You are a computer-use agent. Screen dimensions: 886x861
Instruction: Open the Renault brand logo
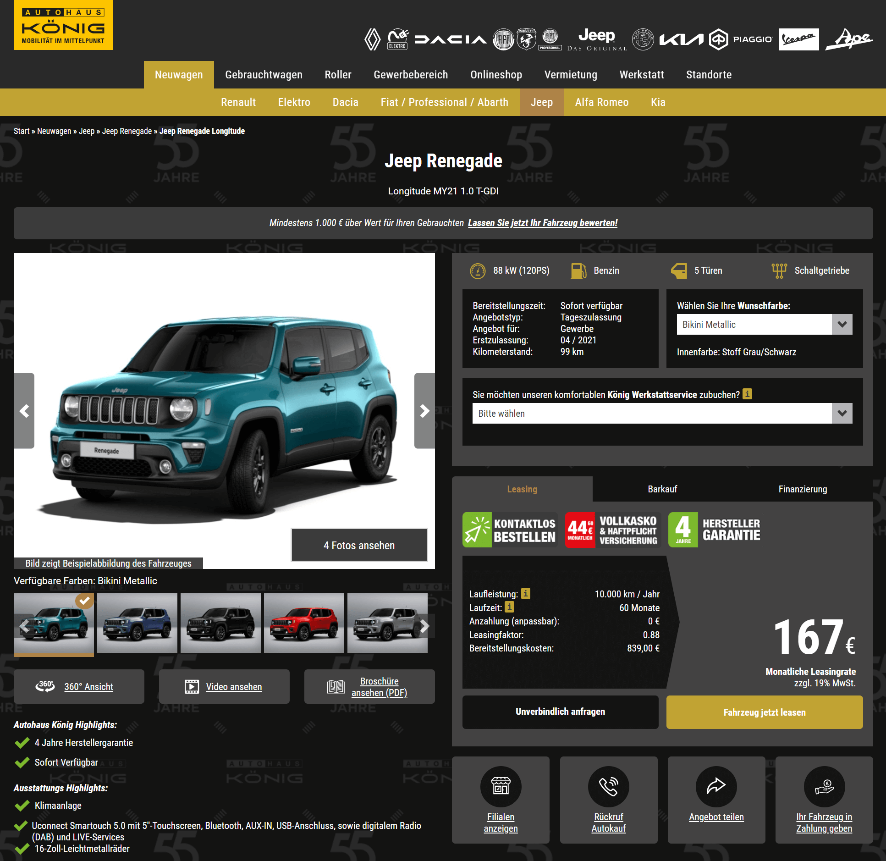click(x=372, y=40)
